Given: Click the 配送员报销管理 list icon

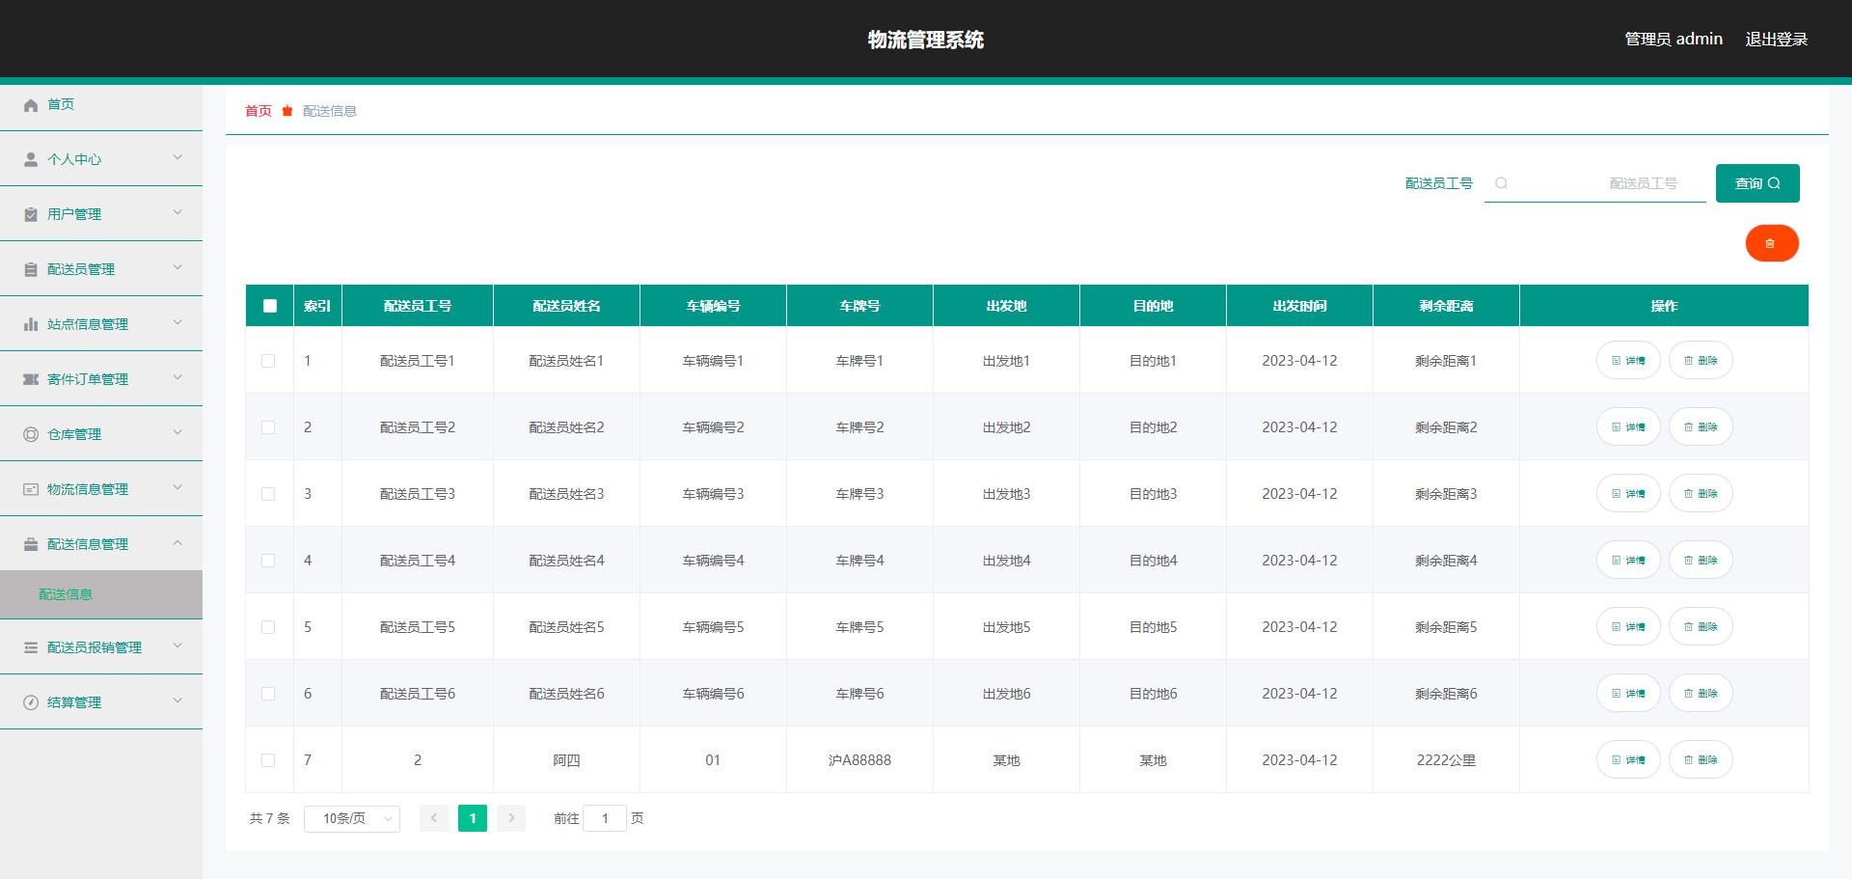Looking at the screenshot, I should click(31, 647).
